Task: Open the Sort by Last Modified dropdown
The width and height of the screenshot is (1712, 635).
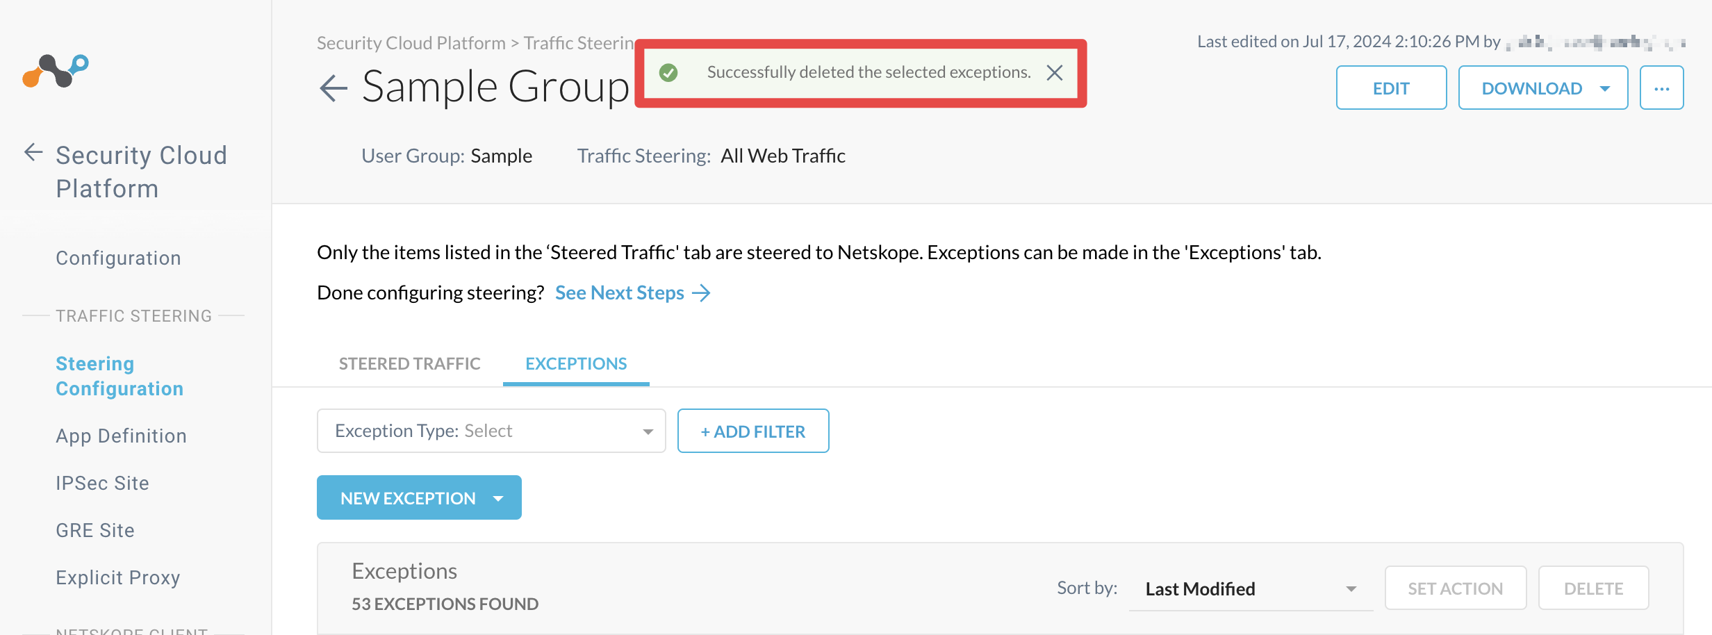Action: pos(1251,588)
